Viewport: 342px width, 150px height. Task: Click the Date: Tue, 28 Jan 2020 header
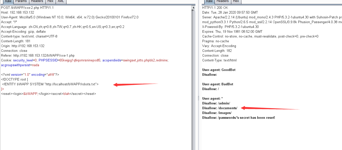pos(230,13)
